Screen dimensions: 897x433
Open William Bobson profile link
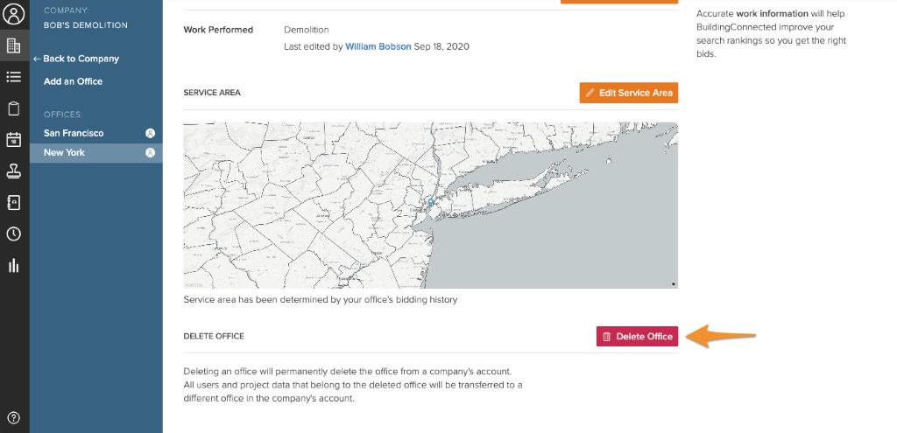(x=378, y=46)
